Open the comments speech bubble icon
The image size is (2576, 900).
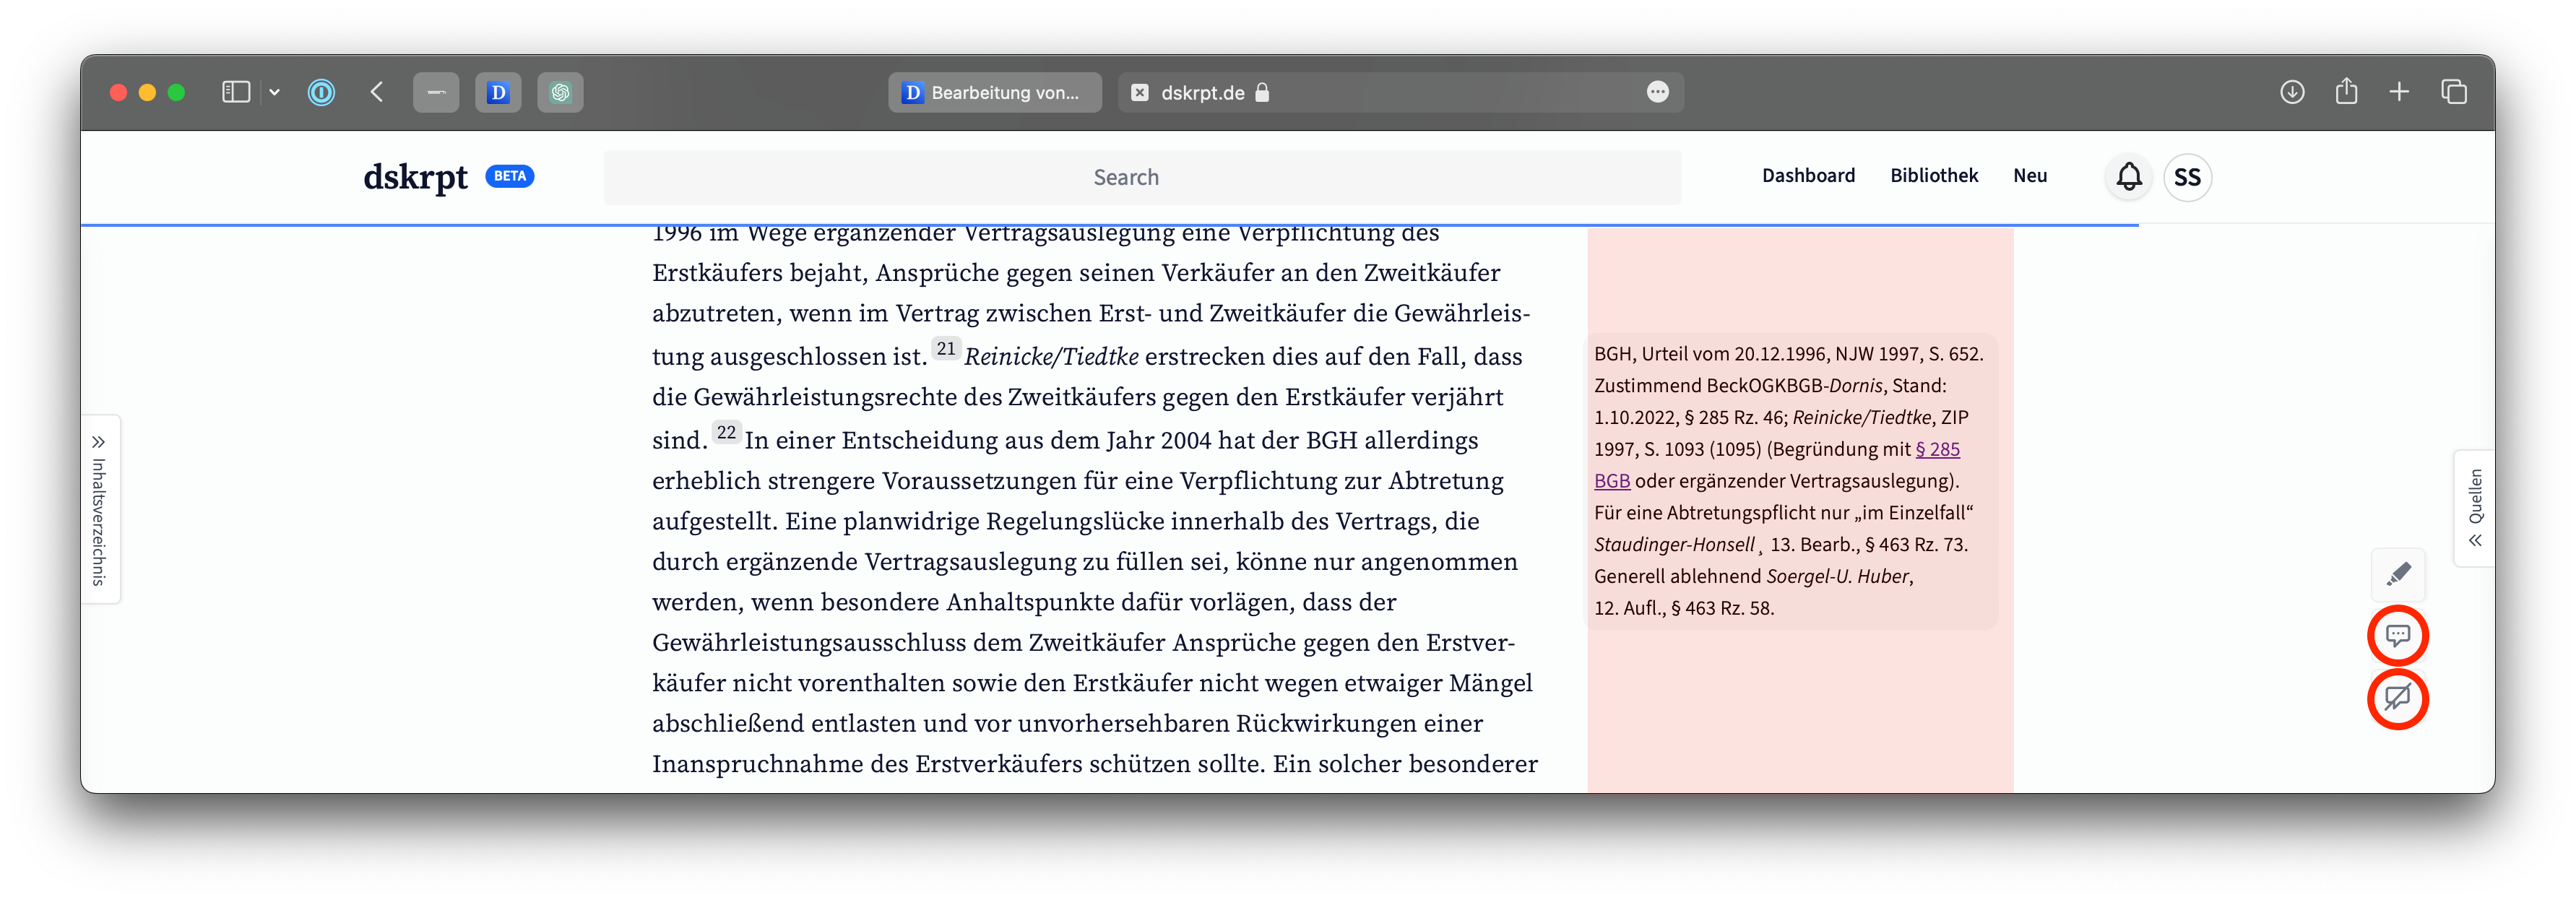pyautogui.click(x=2398, y=635)
